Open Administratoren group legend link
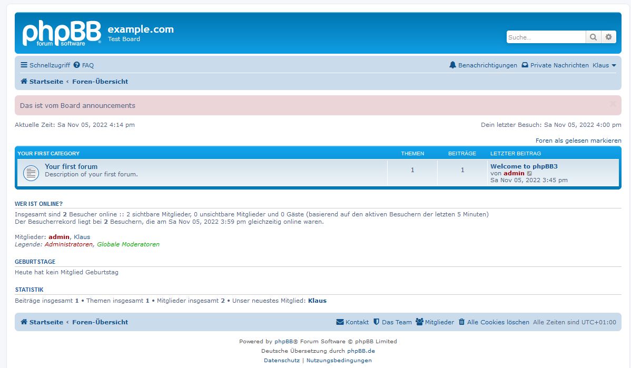This screenshot has height=368, width=631. coord(68,244)
